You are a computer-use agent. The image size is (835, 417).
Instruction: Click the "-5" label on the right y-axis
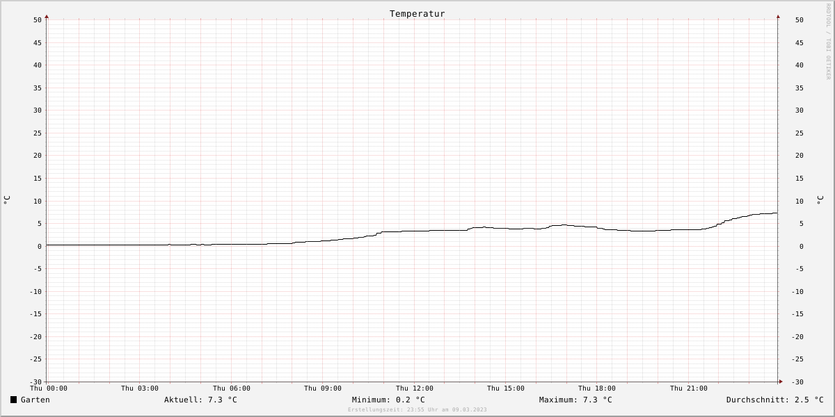click(x=800, y=269)
